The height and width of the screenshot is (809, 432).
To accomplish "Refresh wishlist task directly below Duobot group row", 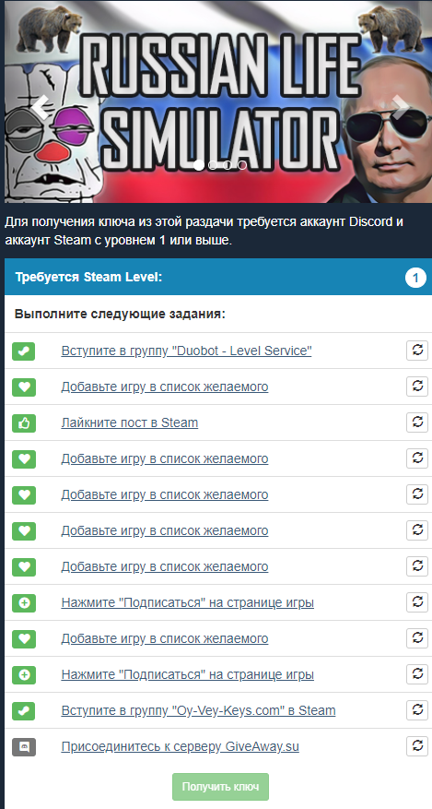I will click(417, 386).
